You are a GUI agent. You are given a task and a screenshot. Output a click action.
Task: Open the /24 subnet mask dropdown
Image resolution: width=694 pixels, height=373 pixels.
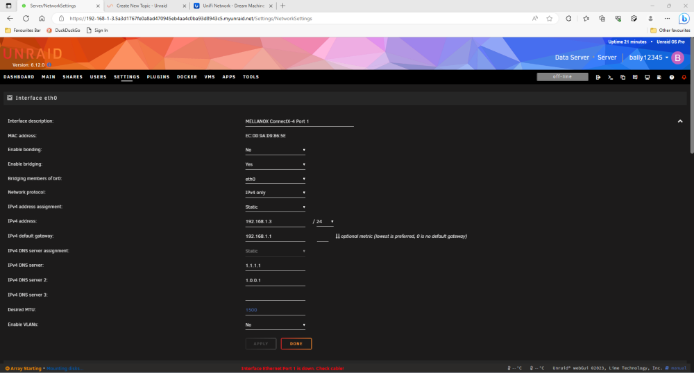click(325, 221)
